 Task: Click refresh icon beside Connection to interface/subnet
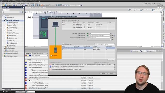(x=113, y=38)
